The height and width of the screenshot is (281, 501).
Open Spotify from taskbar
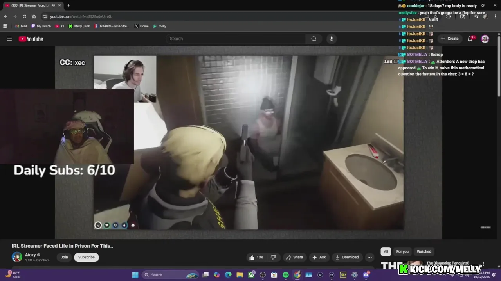(x=286, y=275)
